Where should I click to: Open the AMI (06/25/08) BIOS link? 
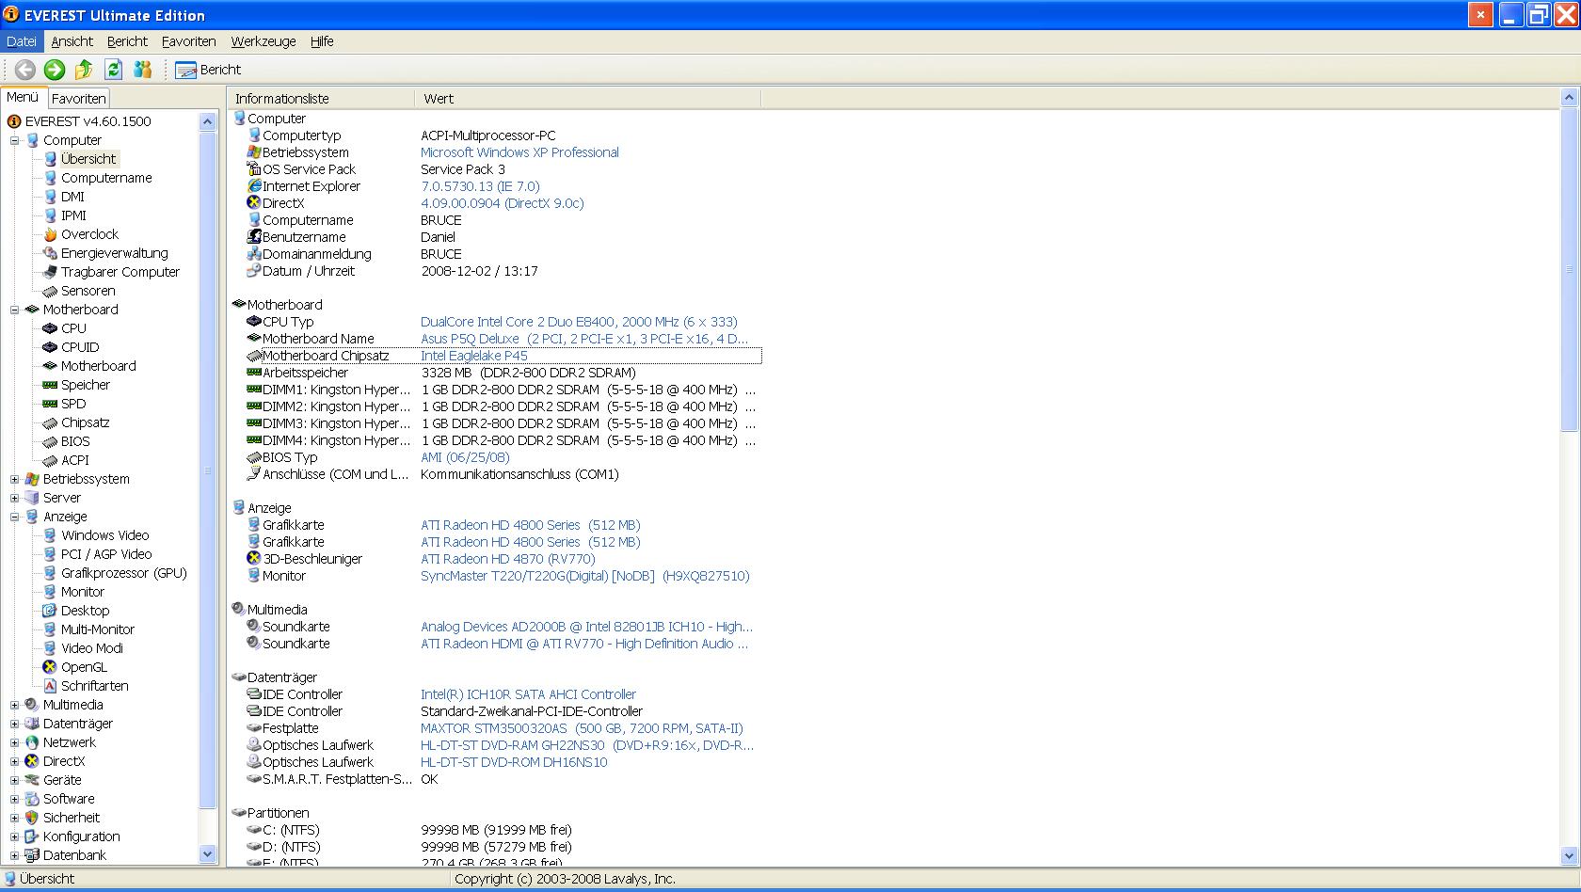[465, 457]
